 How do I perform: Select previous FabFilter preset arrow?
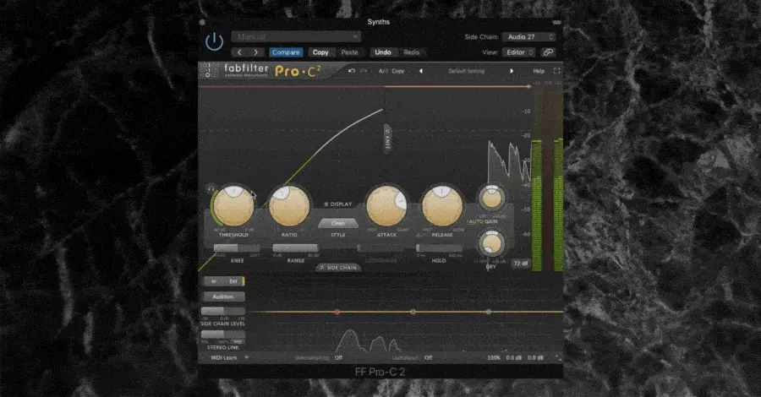(x=421, y=71)
